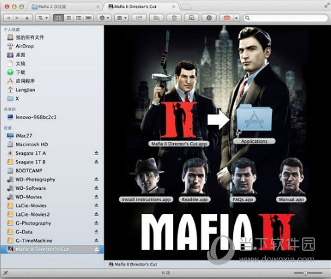The height and width of the screenshot is (279, 331).
Task: Close the Mafia 2 汉化版 tab
Action: [x=98, y=7]
